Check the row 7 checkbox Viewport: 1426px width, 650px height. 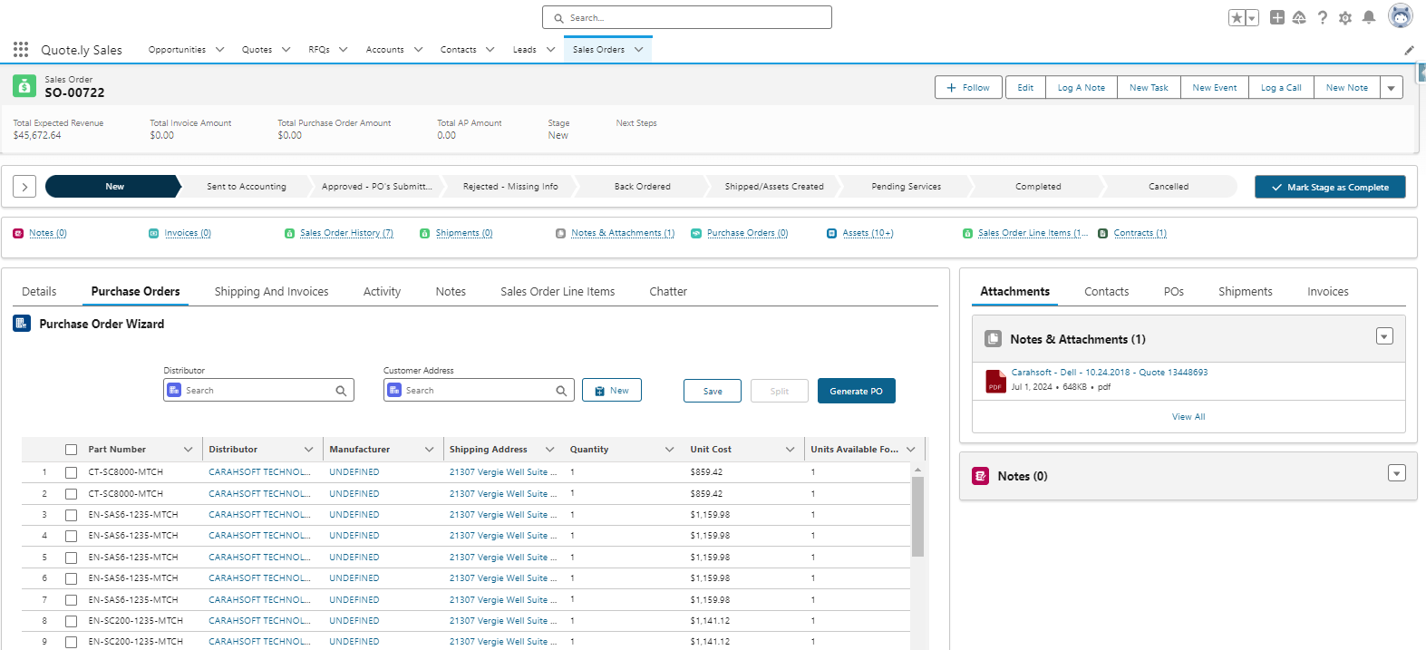tap(71, 600)
